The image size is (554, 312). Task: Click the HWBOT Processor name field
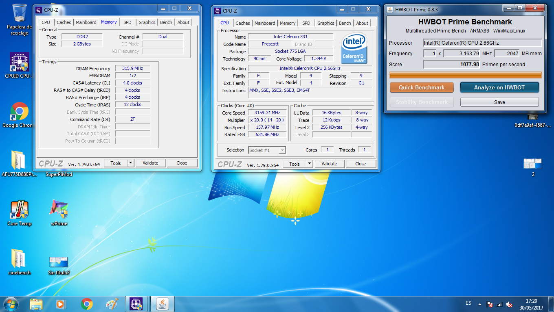pyautogui.click(x=482, y=43)
